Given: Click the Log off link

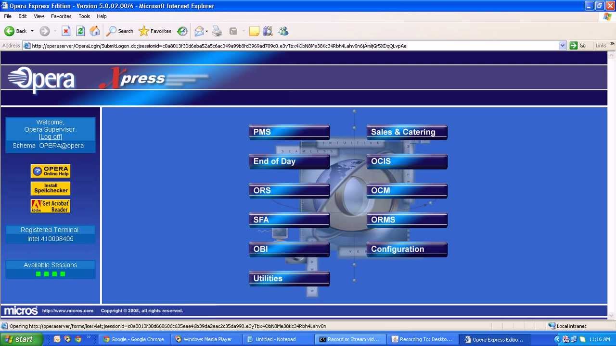Looking at the screenshot, I should tap(51, 137).
